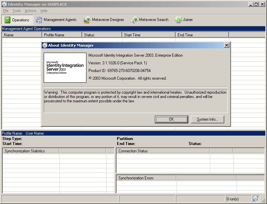Click the Product ID text line
Viewport: 267px width, 204px height.
tap(119, 71)
